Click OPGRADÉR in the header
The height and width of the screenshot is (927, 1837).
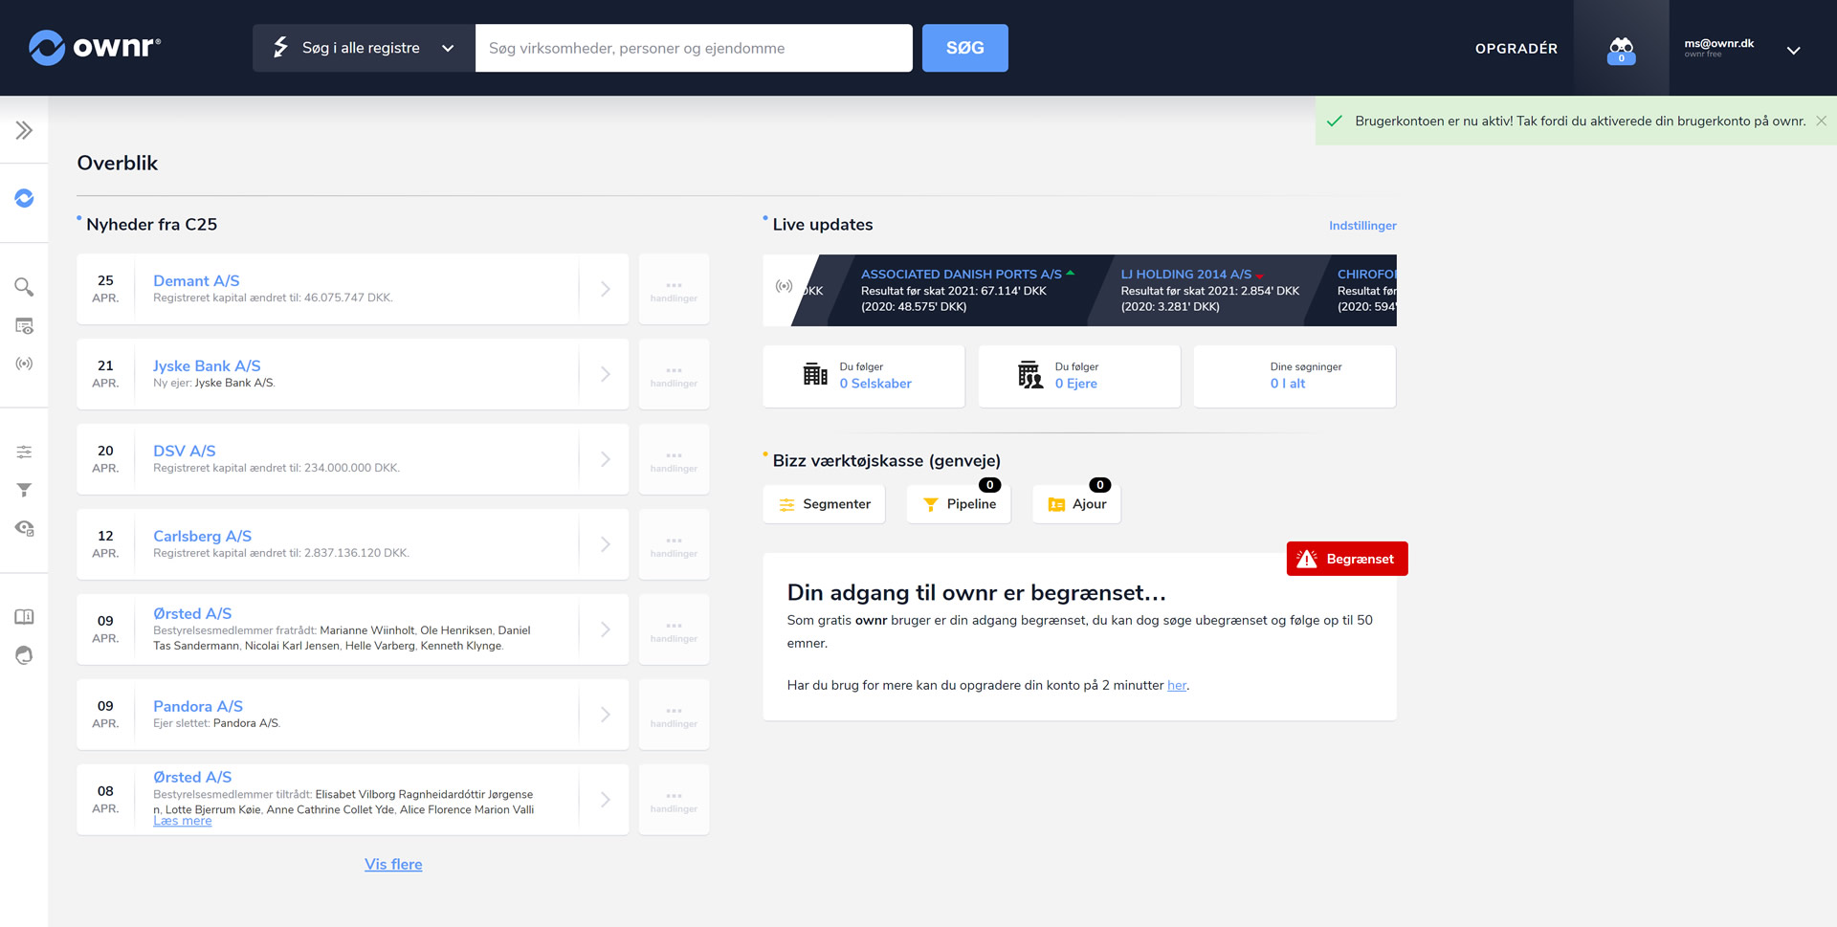(1516, 48)
